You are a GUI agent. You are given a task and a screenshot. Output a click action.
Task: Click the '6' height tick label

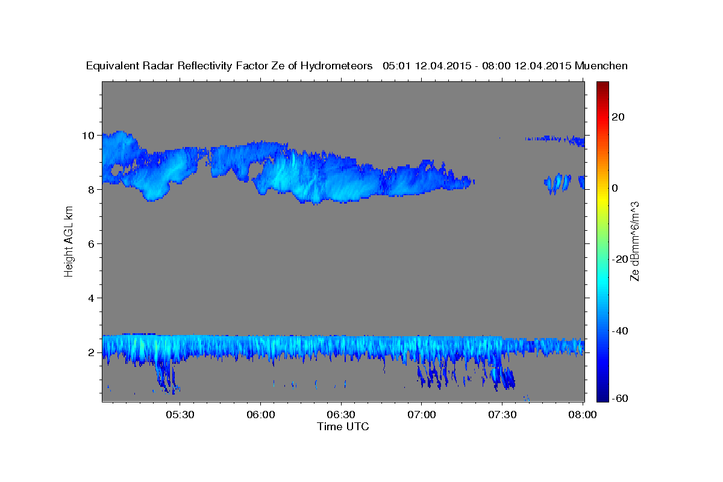[x=91, y=243]
